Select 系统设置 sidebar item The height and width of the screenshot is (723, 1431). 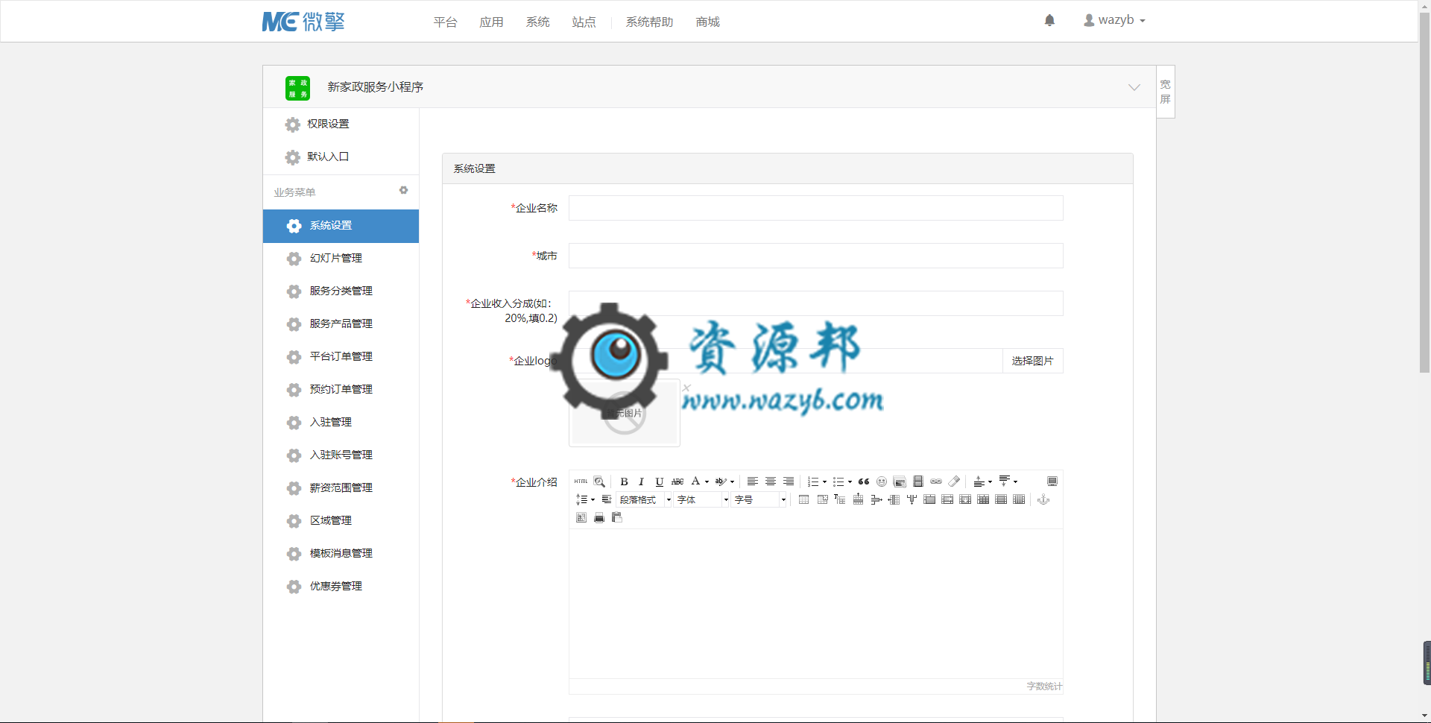coord(341,226)
